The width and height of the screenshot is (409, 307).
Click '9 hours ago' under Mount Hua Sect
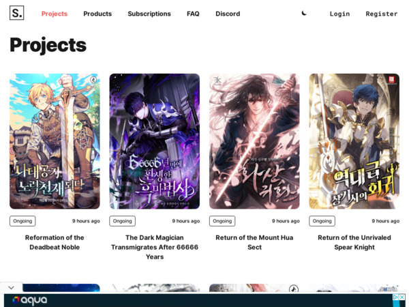pos(286,221)
